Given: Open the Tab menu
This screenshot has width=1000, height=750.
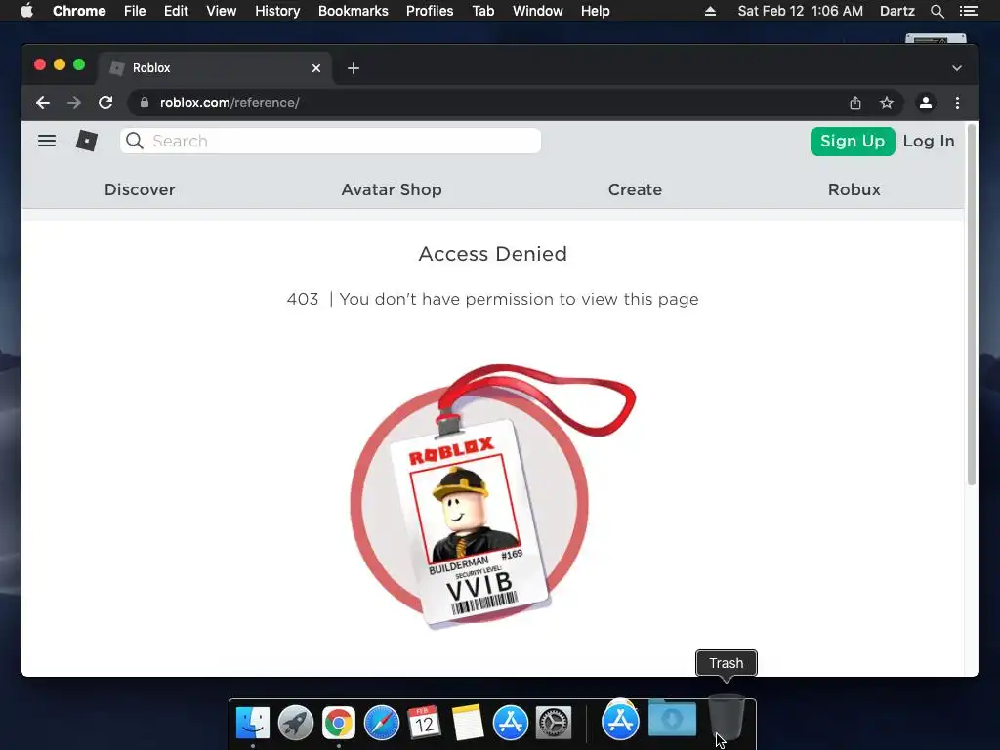Looking at the screenshot, I should (x=483, y=11).
